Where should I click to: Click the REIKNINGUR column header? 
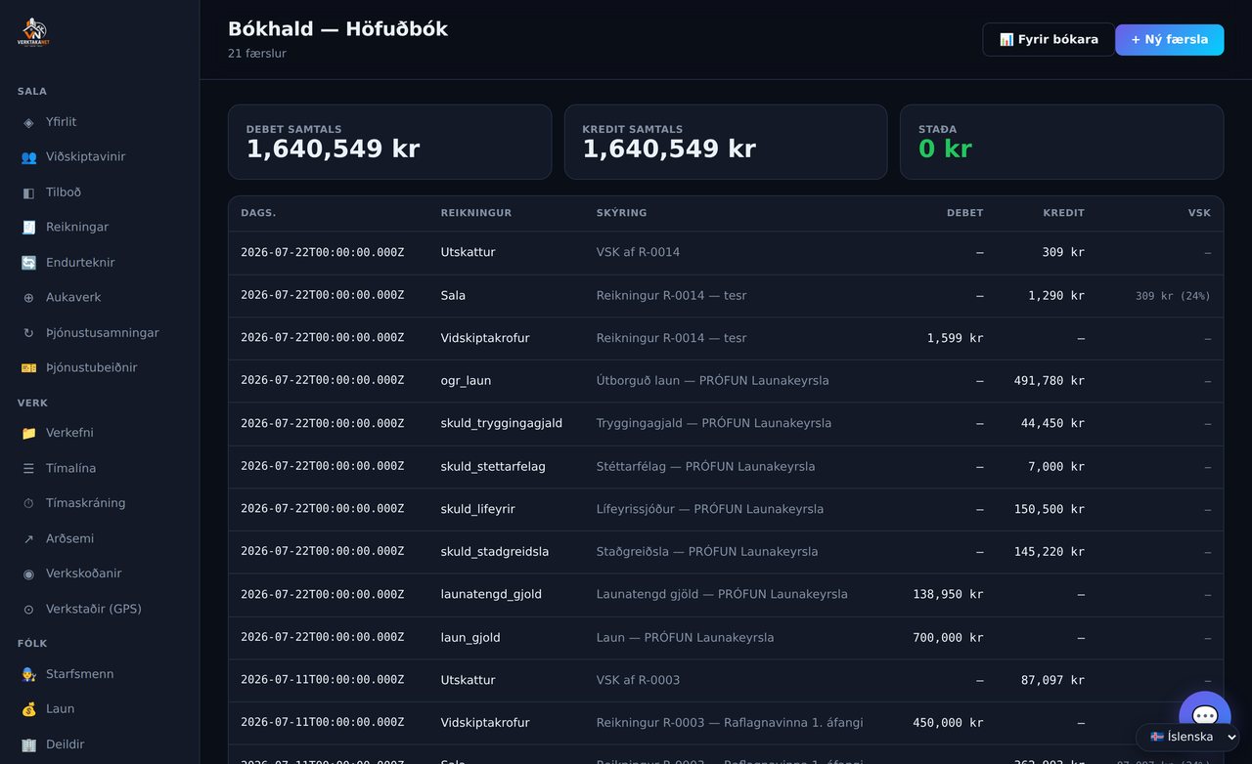coord(476,213)
